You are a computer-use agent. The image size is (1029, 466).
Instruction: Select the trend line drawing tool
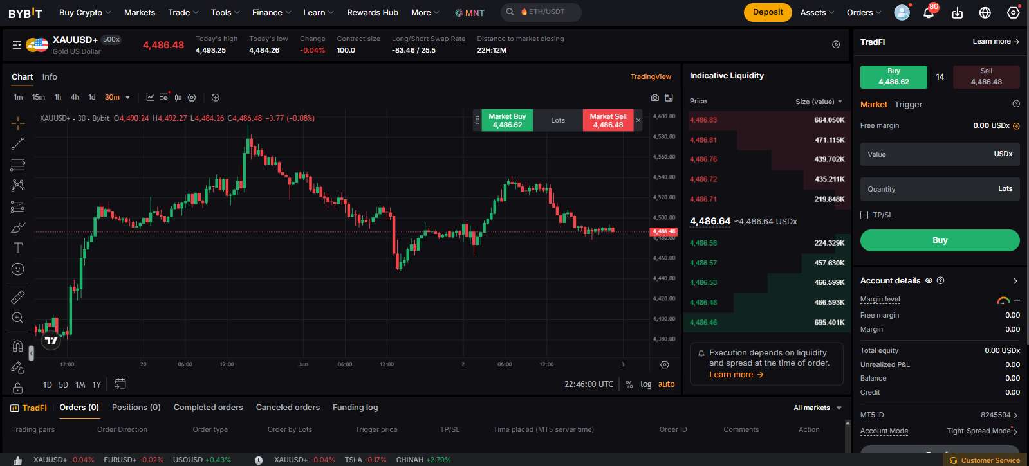17,144
